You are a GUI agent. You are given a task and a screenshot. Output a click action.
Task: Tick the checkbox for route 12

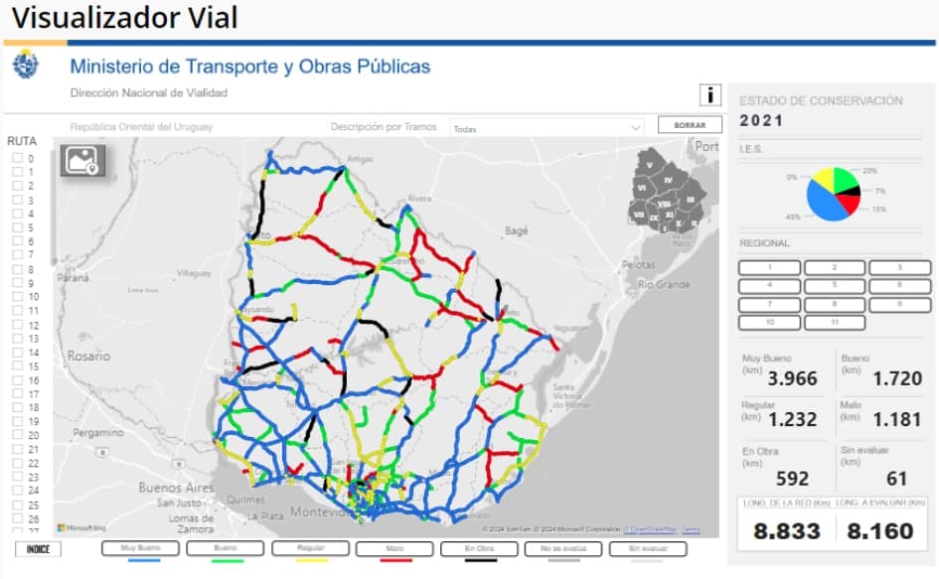click(17, 325)
